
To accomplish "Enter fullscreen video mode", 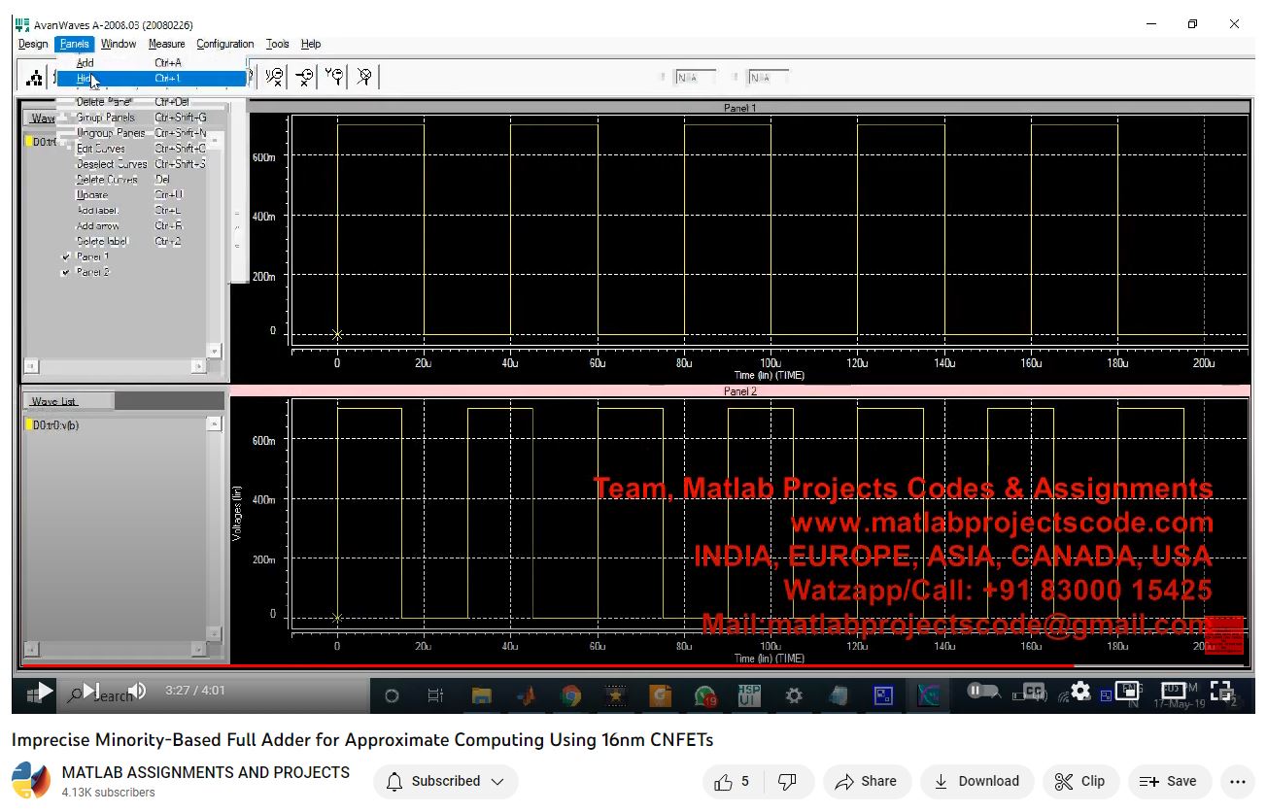I will [1220, 692].
